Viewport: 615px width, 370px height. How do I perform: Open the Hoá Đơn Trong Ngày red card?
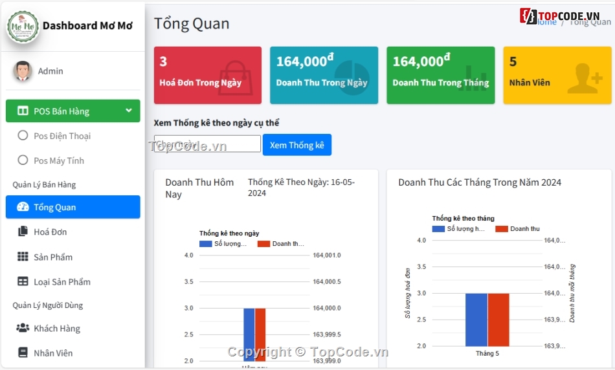[207, 75]
